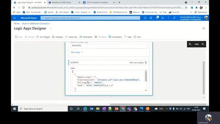Open the Chrome three-dot menu
The width and height of the screenshot is (220, 124).
tap(206, 8)
